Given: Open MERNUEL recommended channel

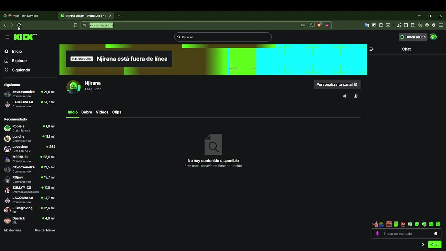Looking at the screenshot, I should click(30, 159).
